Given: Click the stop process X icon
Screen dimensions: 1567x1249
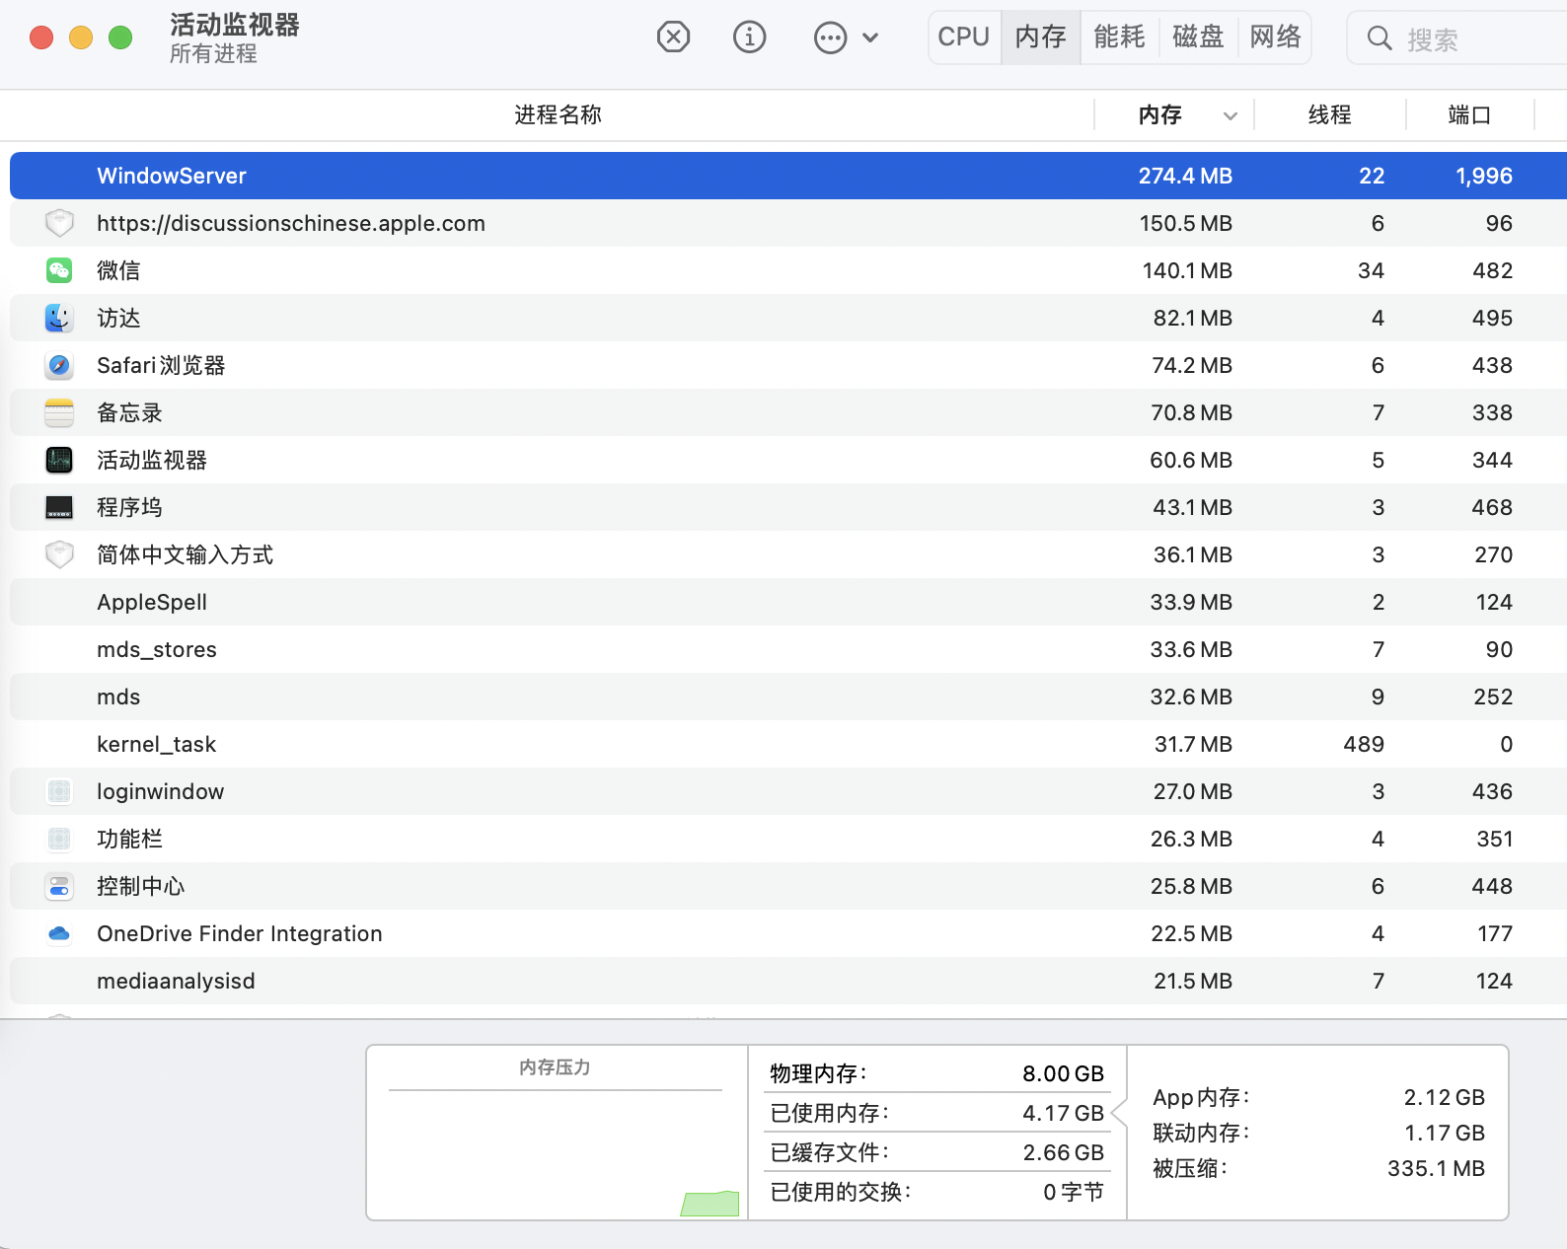Looking at the screenshot, I should [x=673, y=37].
